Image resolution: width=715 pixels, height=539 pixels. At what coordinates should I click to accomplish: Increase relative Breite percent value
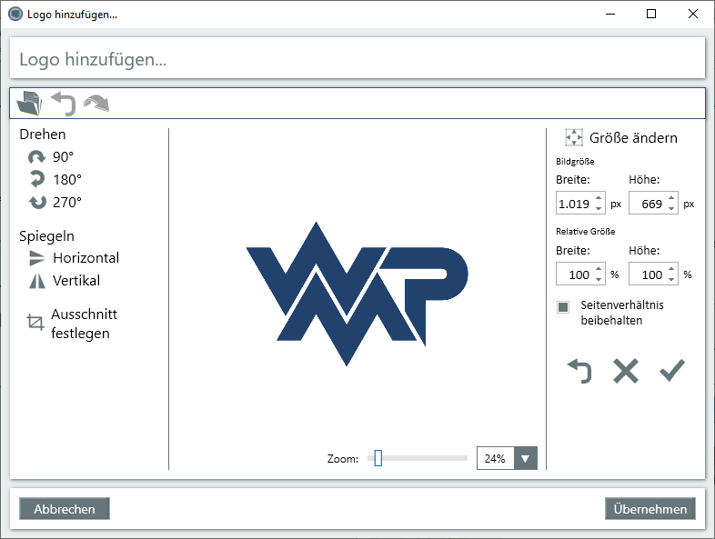(x=599, y=269)
